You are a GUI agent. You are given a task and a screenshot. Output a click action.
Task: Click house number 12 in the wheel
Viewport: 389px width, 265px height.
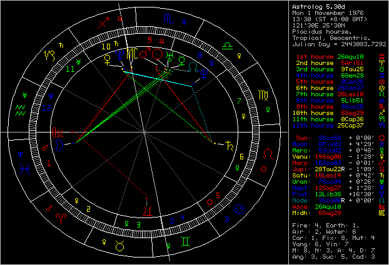click(x=47, y=107)
